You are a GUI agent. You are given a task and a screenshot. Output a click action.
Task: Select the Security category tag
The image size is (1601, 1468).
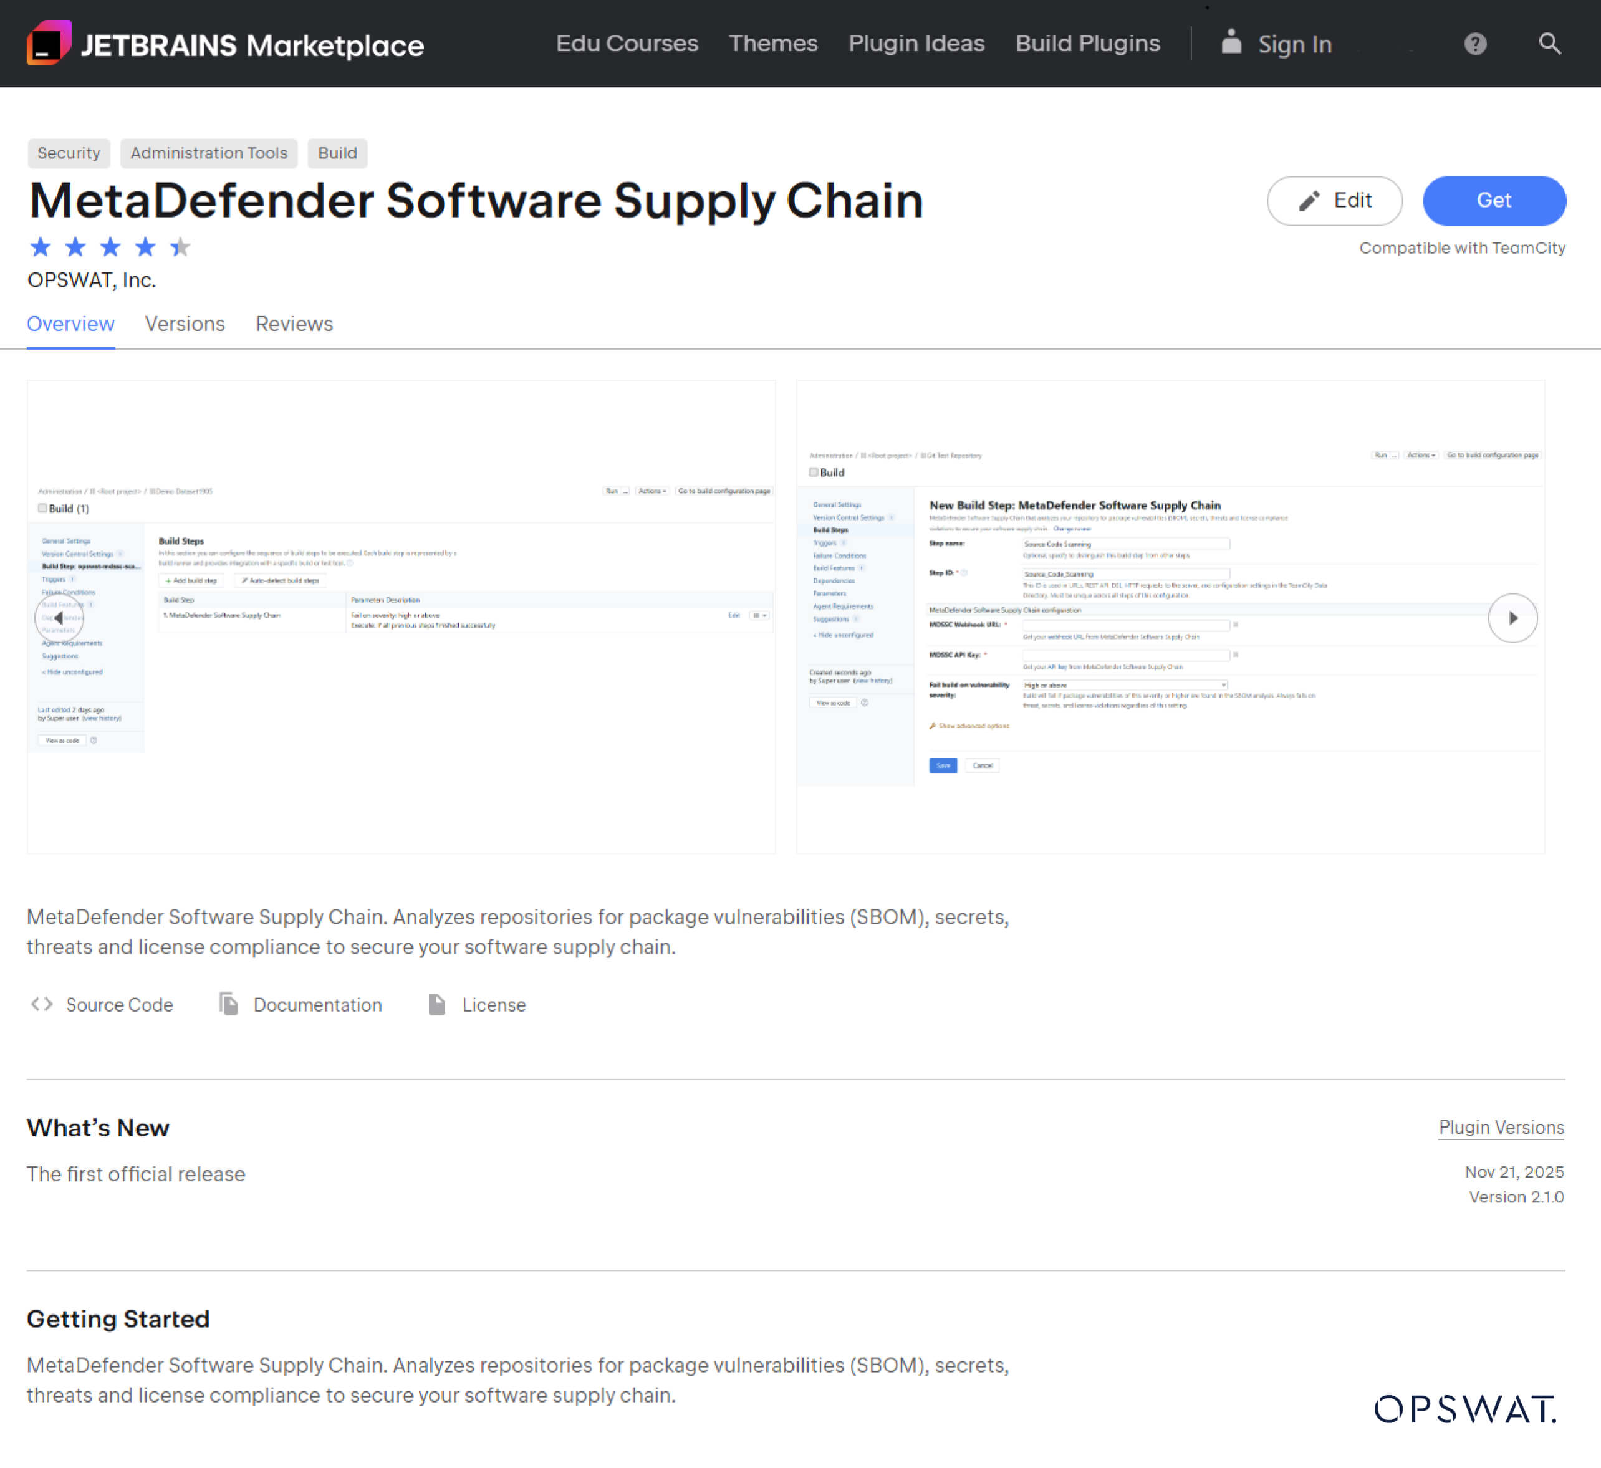pos(69,153)
